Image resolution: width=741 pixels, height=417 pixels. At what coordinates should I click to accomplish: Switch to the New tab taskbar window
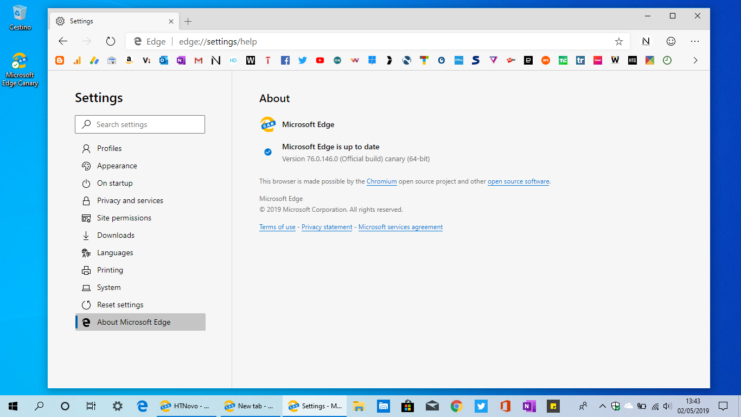(250, 406)
